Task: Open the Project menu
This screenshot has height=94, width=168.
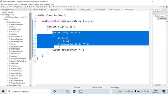Action: [x=36, y=4]
